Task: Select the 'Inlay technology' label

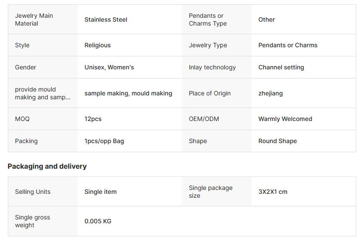Action: (212, 67)
